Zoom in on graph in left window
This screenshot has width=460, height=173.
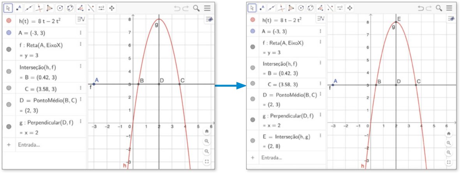pos(207,142)
